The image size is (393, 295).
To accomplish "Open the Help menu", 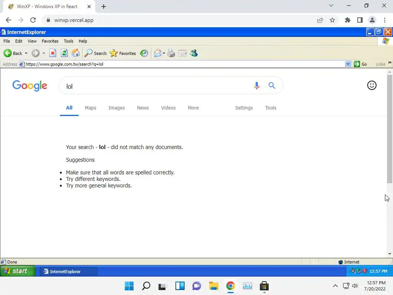I will click(x=83, y=41).
